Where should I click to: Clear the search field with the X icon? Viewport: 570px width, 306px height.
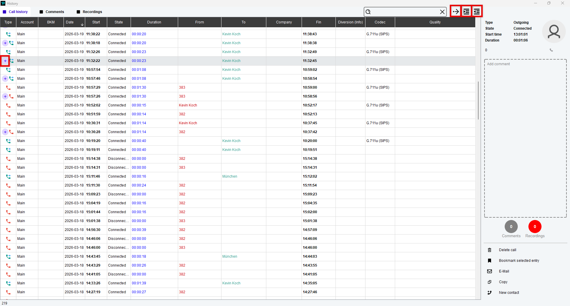click(442, 12)
